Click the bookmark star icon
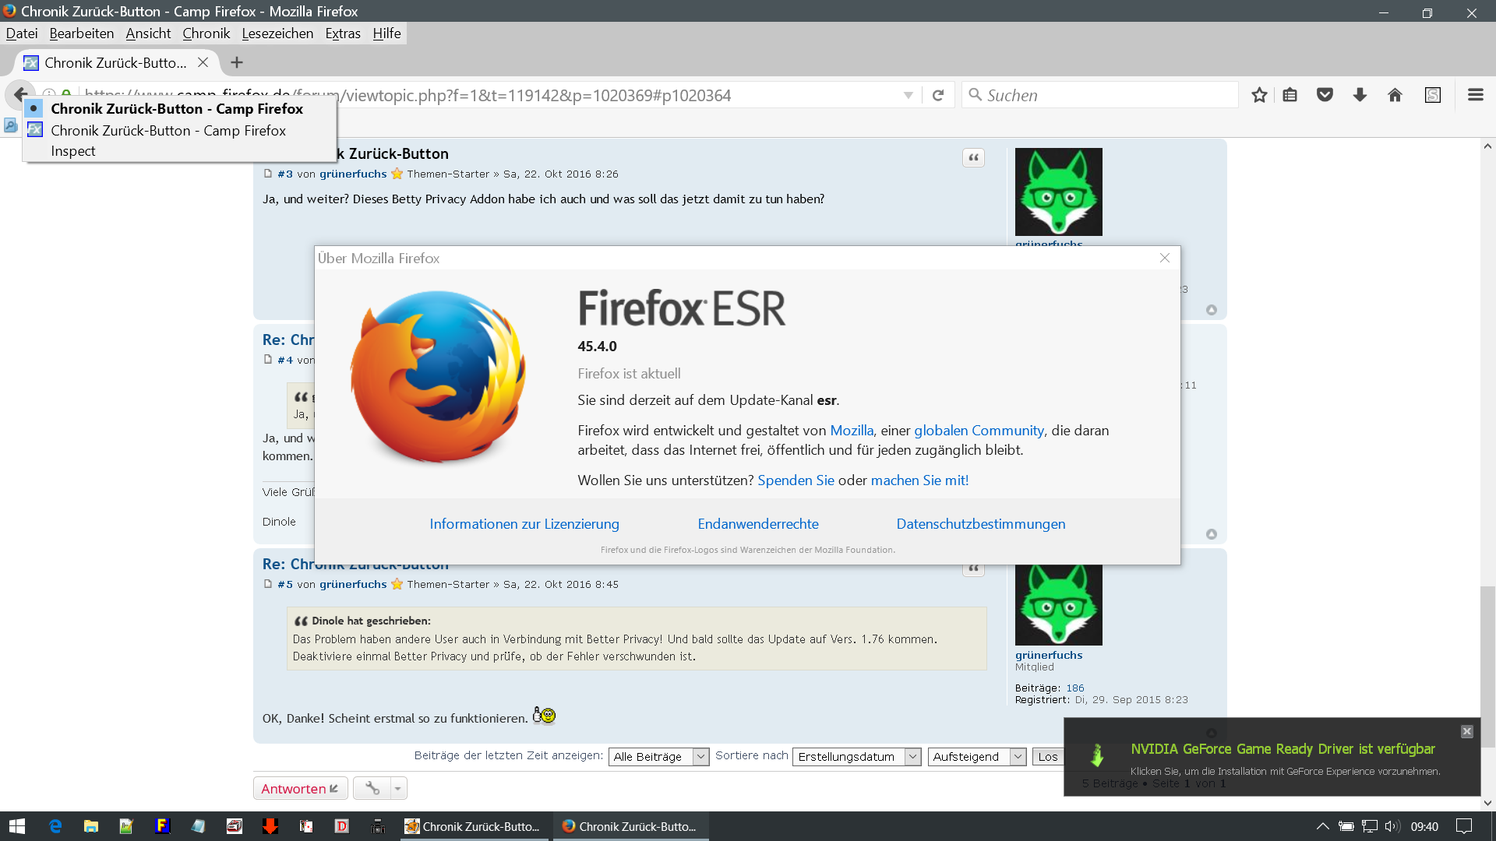 (x=1259, y=95)
